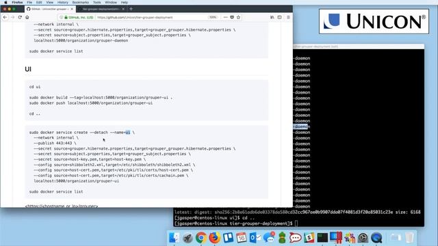438x246 pixels.
Task: Open the Apple menu
Action: (x=5, y=2)
